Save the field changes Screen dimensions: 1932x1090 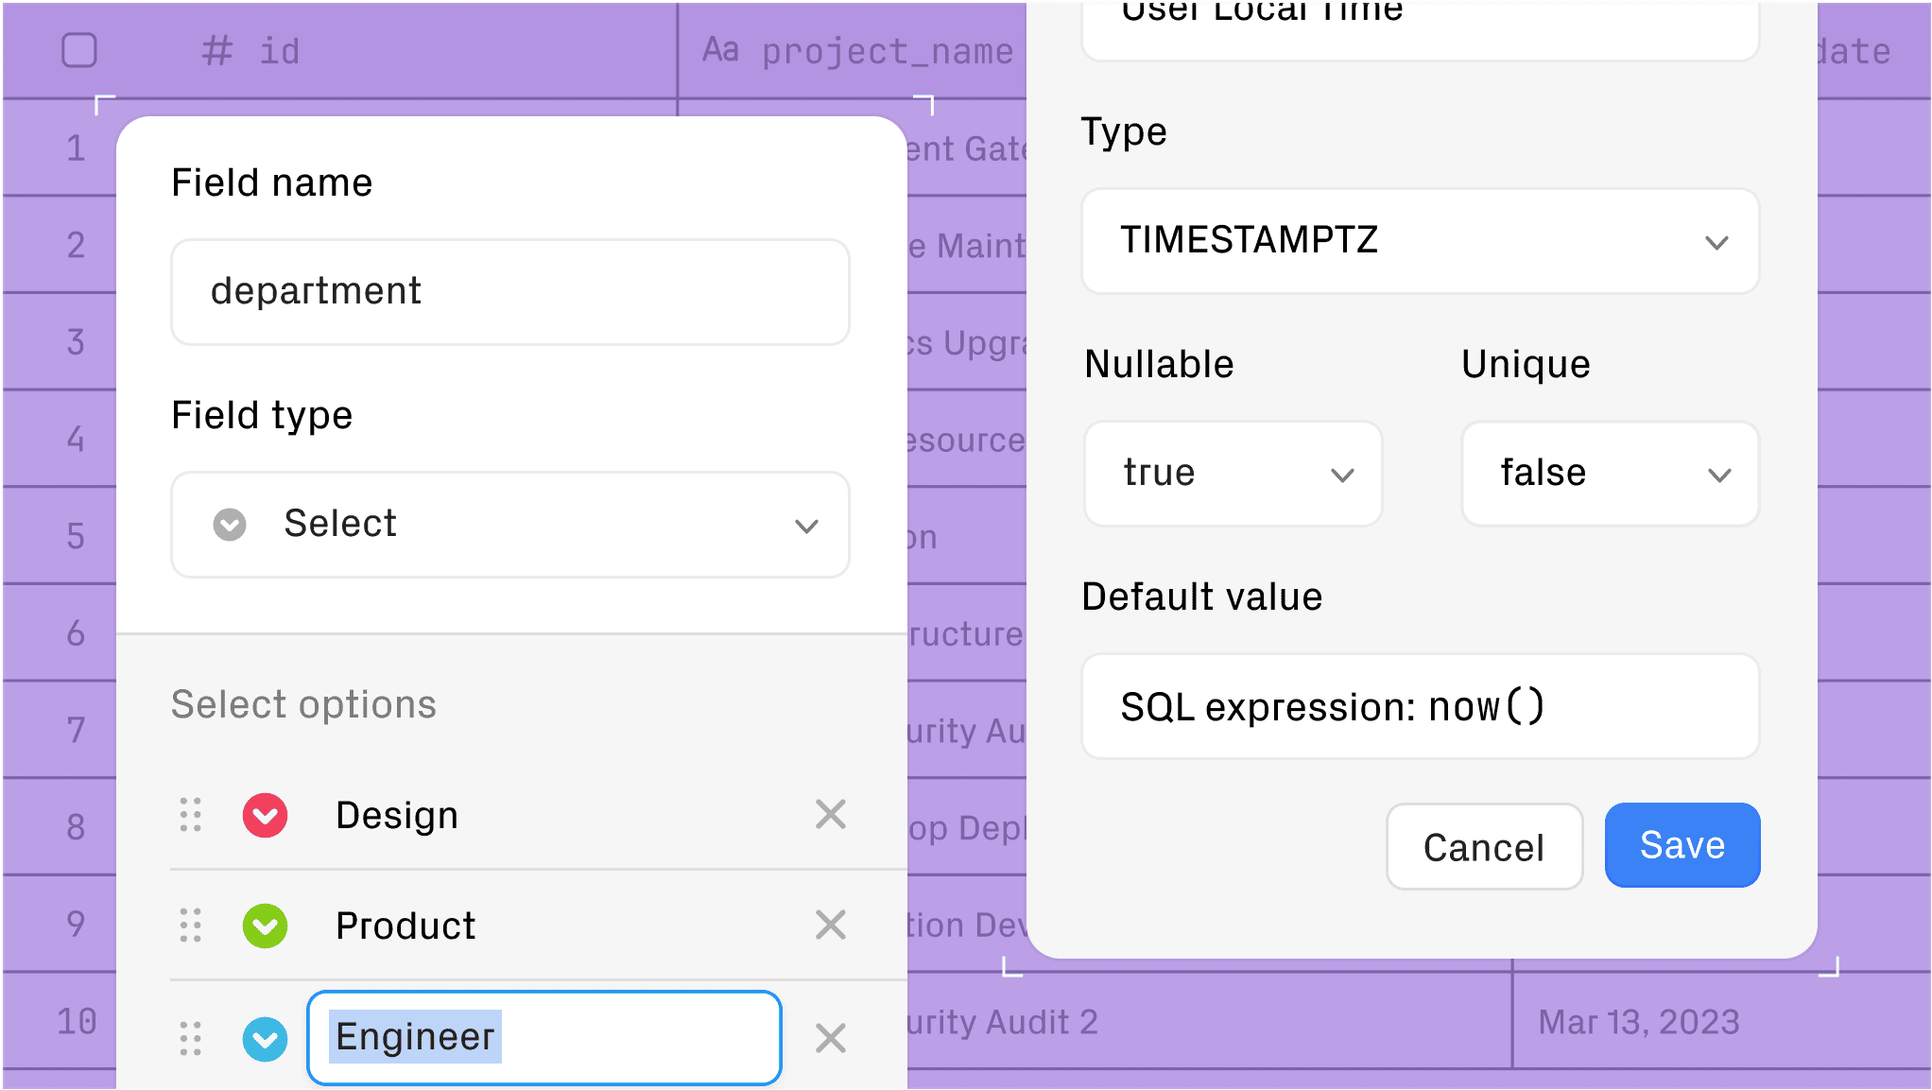1682,845
